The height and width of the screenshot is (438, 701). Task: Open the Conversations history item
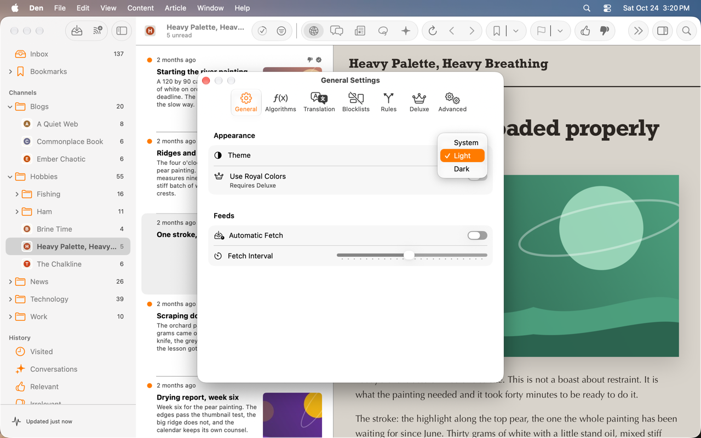[x=68, y=370]
